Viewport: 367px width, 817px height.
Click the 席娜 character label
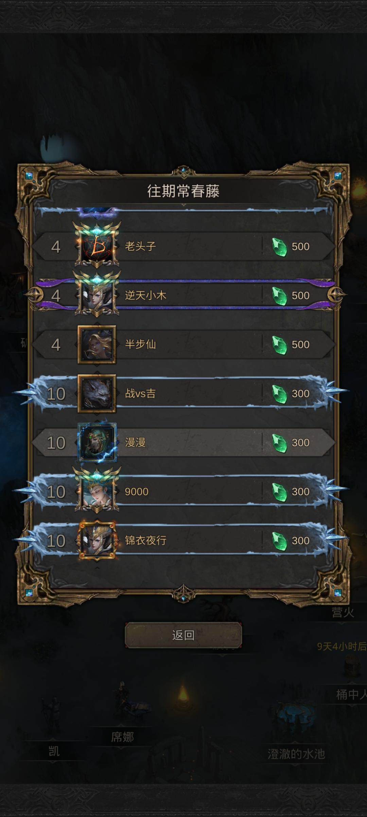point(122,737)
